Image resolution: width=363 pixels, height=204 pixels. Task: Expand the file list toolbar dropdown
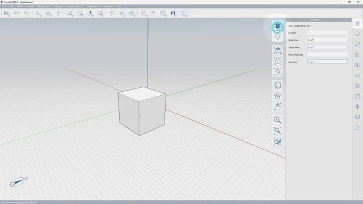pyautogui.click(x=6, y=14)
